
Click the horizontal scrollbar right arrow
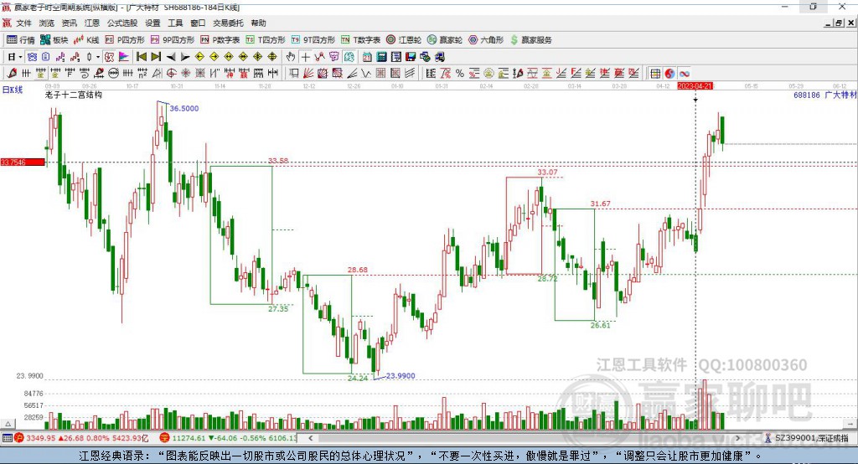click(x=737, y=438)
